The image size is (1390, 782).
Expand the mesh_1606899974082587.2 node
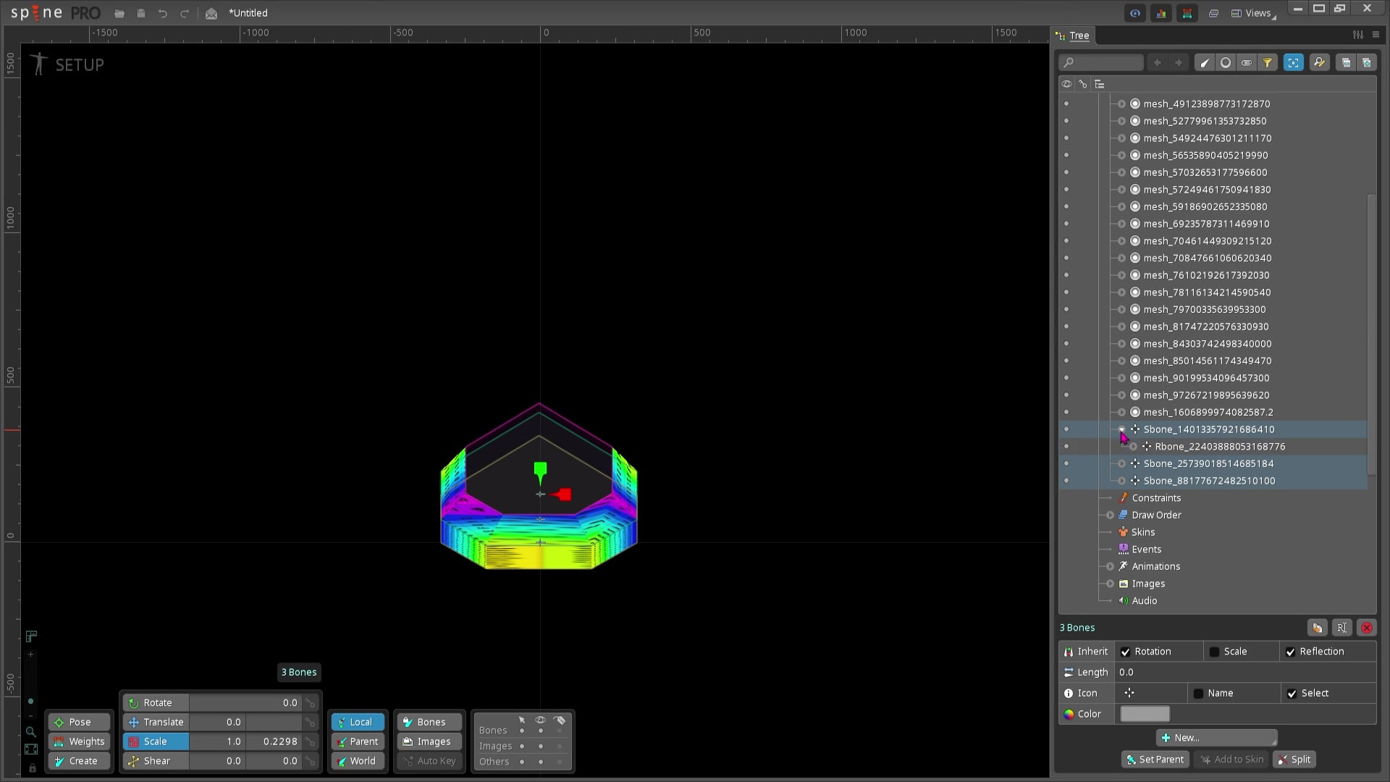[1121, 412]
